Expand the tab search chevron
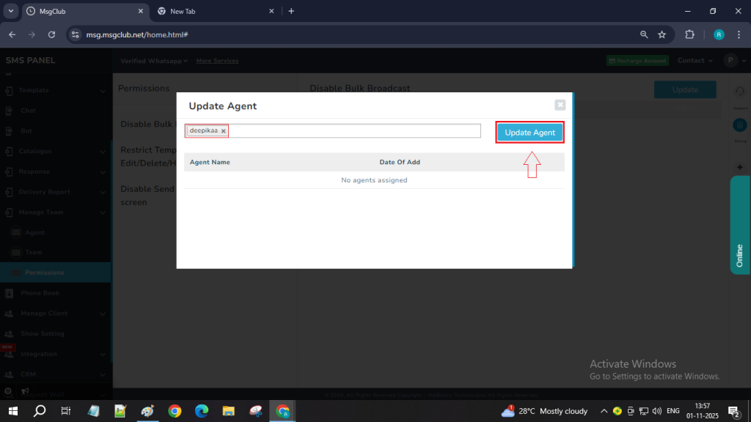751x422 pixels. pos(10,11)
